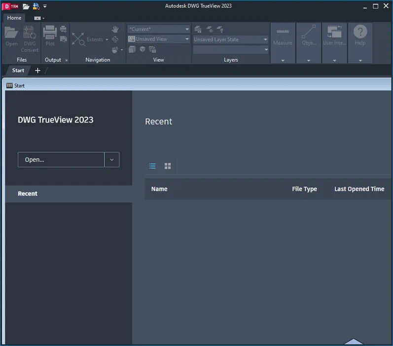Viewport: 393px width, 346px height.
Task: Click the quick access DWG Convert icon
Action: pyautogui.click(x=36, y=6)
